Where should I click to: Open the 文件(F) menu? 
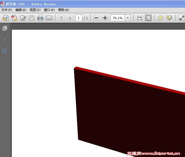[x=7, y=10]
